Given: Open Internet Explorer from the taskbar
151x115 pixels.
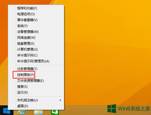Looking at the screenshot, I should pyautogui.click(x=22, y=112).
